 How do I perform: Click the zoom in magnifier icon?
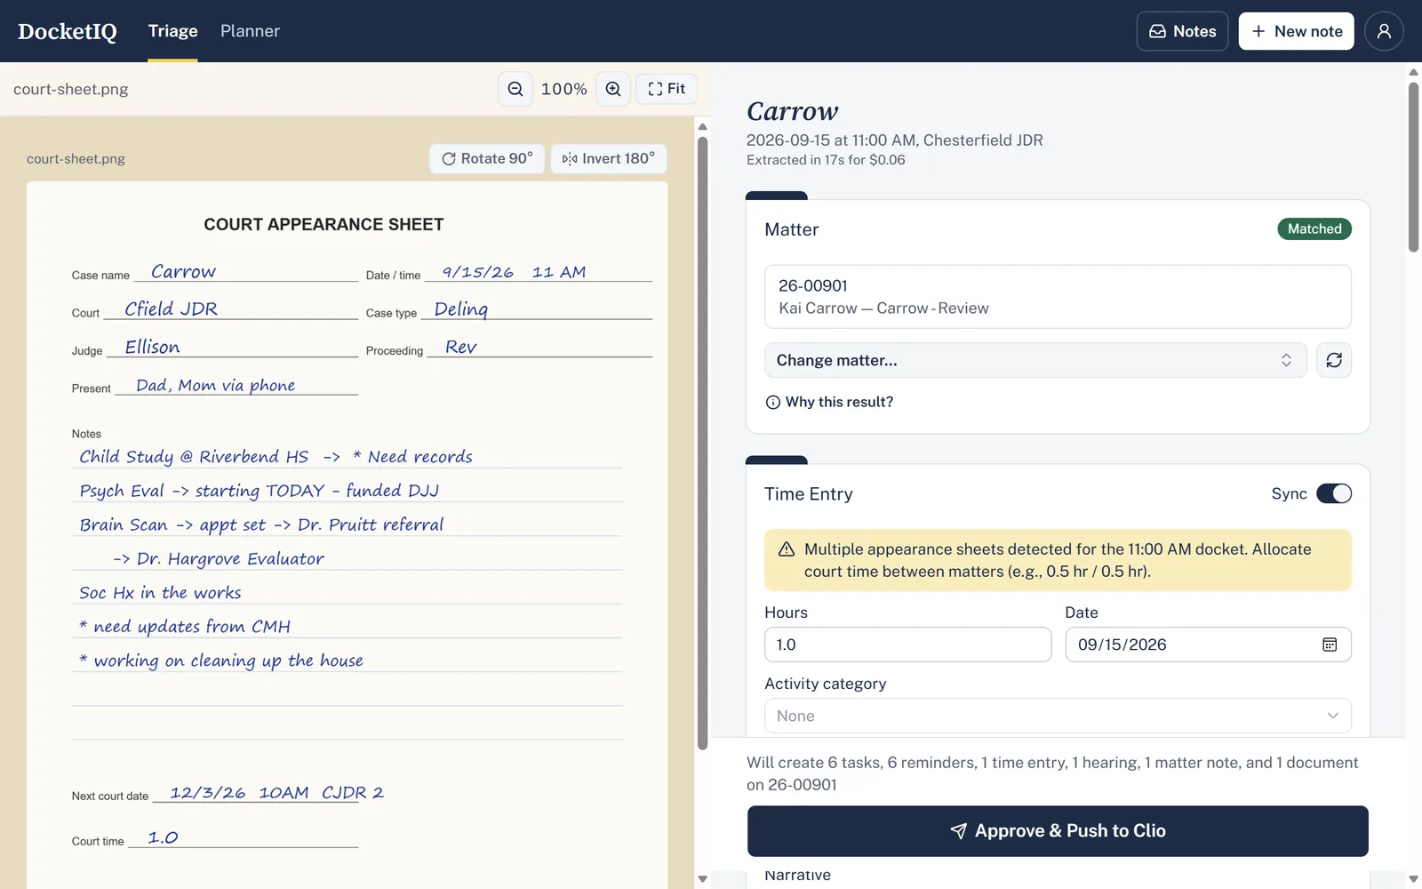click(x=613, y=89)
